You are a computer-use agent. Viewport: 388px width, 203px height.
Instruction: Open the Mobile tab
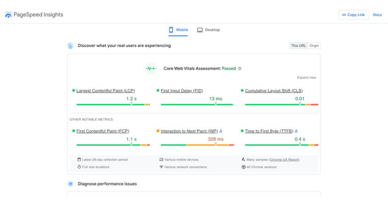coord(178,30)
